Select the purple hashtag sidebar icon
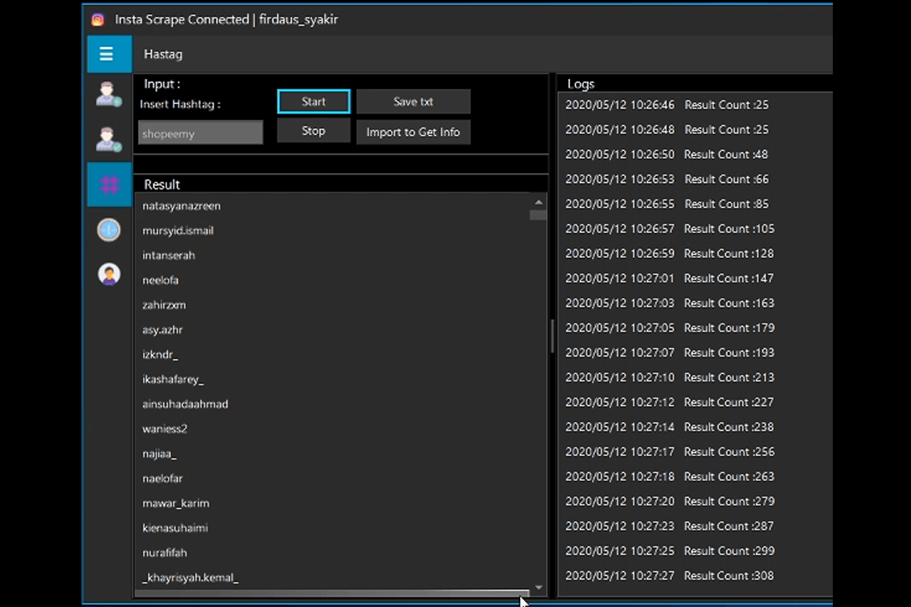The height and width of the screenshot is (607, 911). point(109,184)
